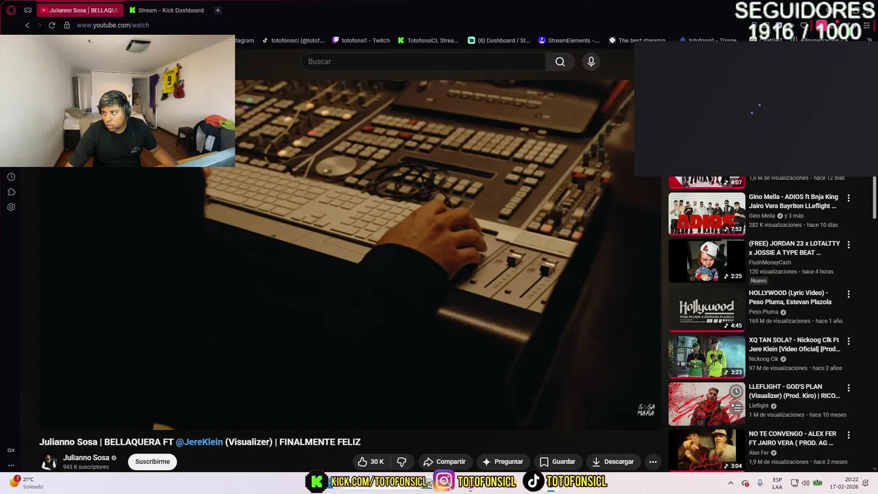
Task: Open the tab islands/workspaces icon
Action: pyautogui.click(x=27, y=10)
